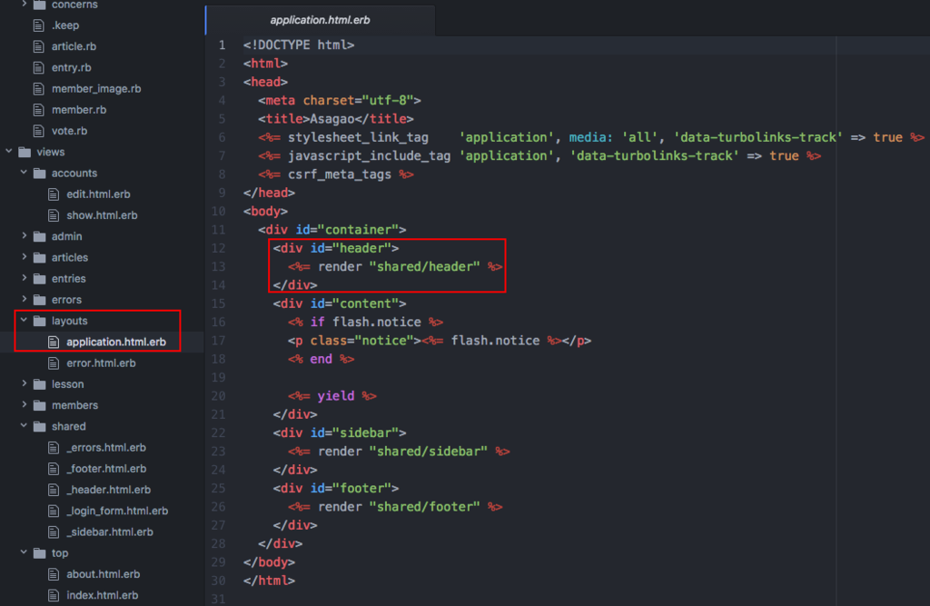Click the views folder icon
Viewport: 930px width, 606px height.
click(25, 152)
